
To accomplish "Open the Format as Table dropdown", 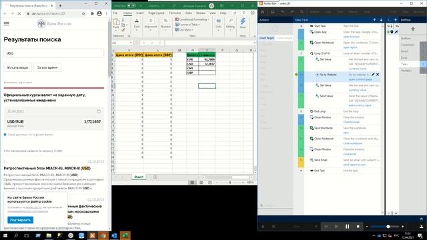I will 187,25.
